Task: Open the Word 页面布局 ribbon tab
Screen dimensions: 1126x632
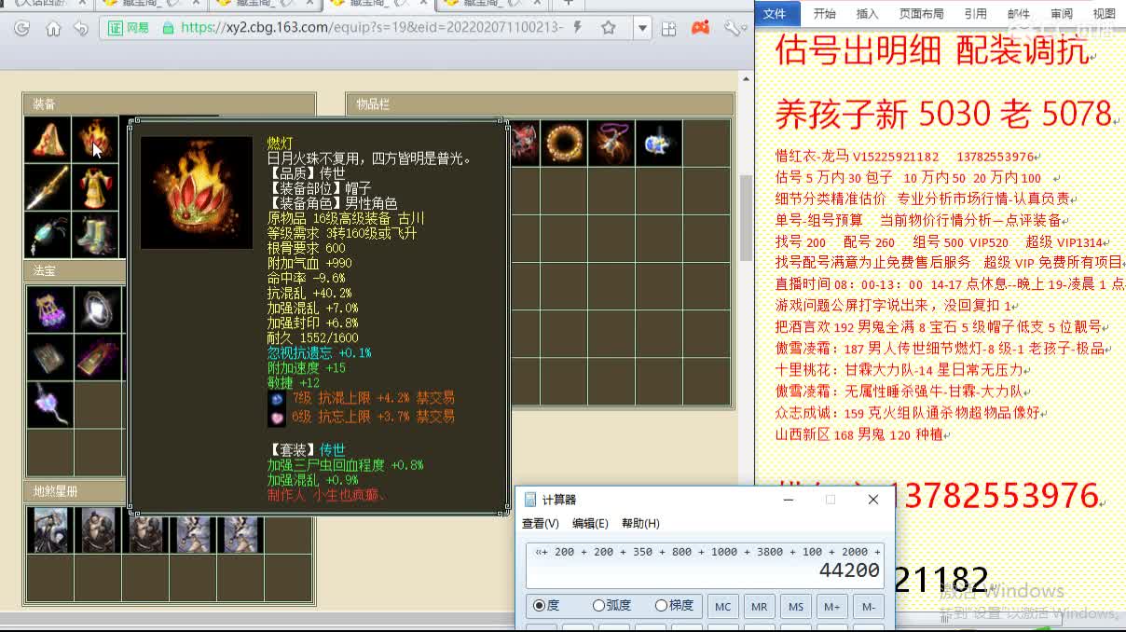Action: tap(921, 14)
